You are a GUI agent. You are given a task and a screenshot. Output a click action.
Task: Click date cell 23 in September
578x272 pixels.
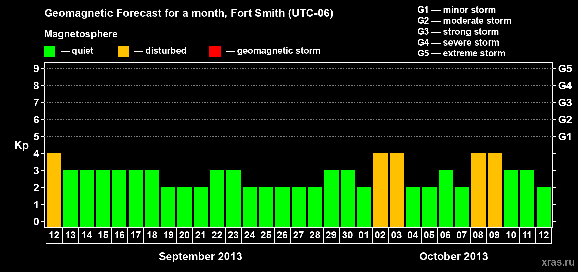[234, 235]
